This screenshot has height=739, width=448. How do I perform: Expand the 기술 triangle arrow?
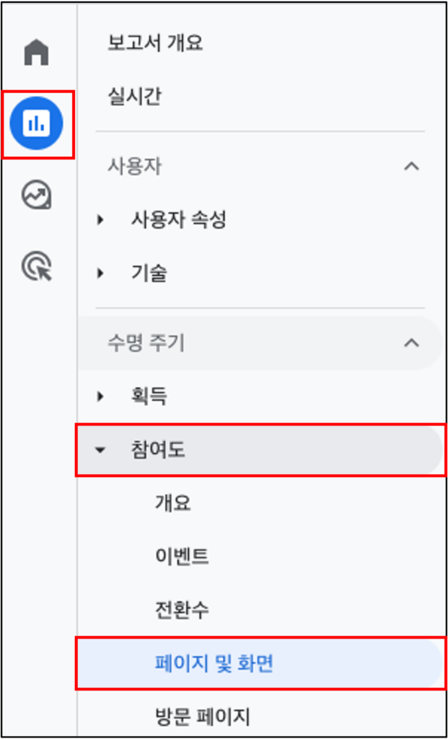[x=100, y=274]
